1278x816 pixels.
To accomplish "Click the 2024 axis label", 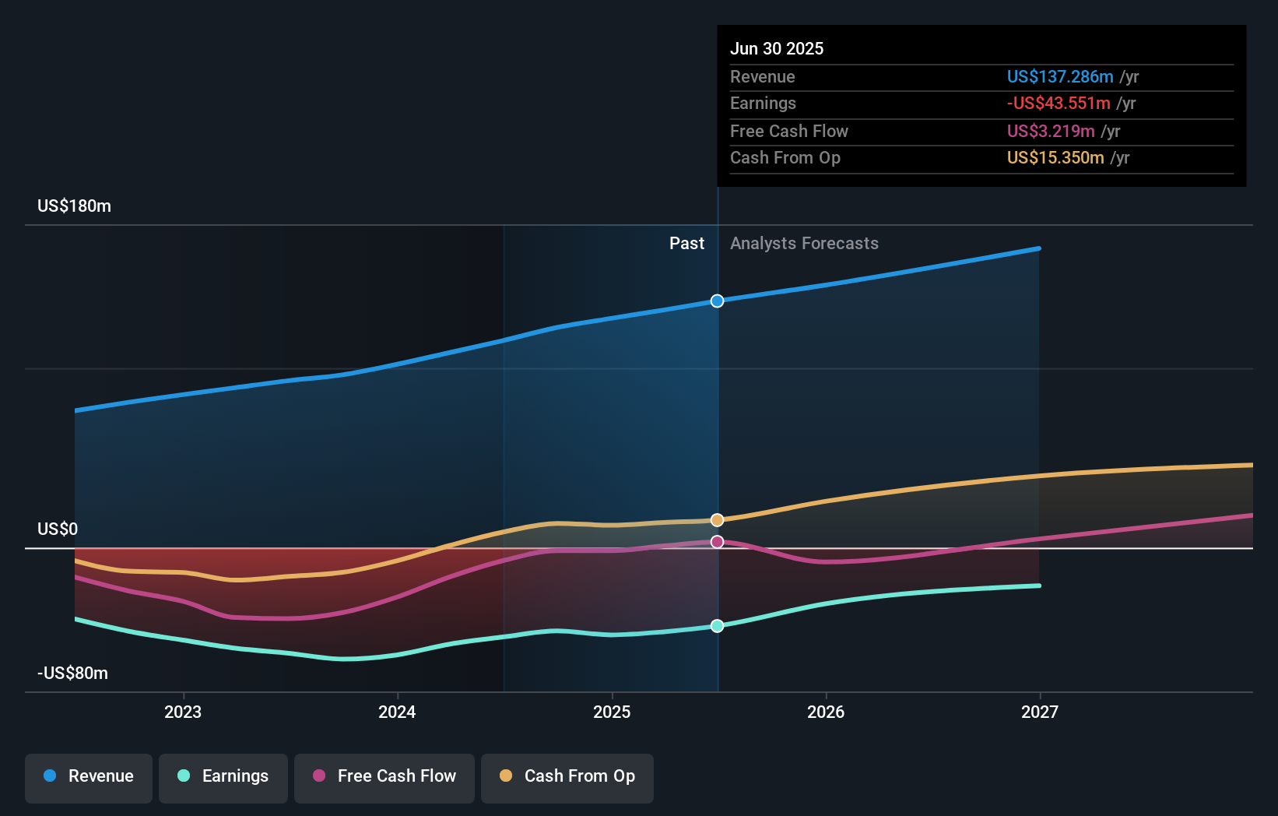I will tap(397, 711).
